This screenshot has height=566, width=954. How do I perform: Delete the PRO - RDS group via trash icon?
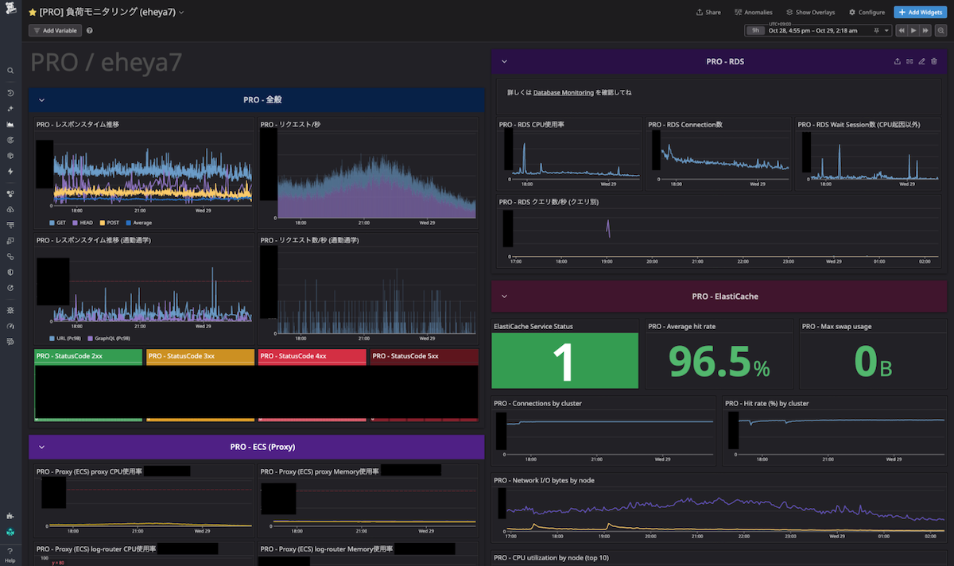[x=934, y=61]
